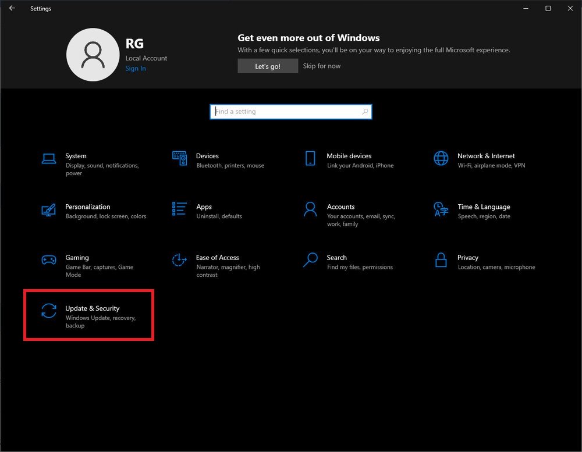Select the Search category title

pyautogui.click(x=336, y=258)
